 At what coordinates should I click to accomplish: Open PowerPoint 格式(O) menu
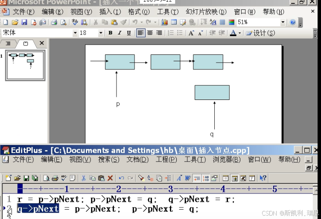click(139, 12)
